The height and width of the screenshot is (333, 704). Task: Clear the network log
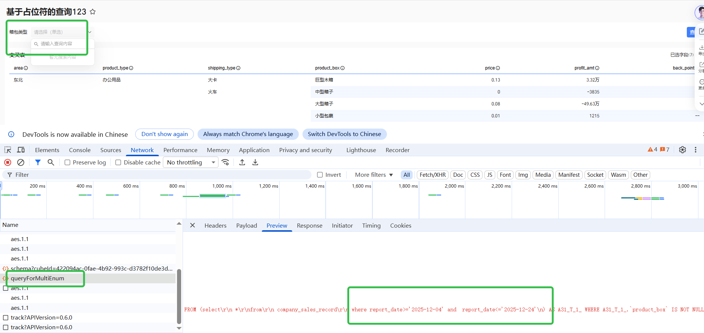pyautogui.click(x=21, y=162)
